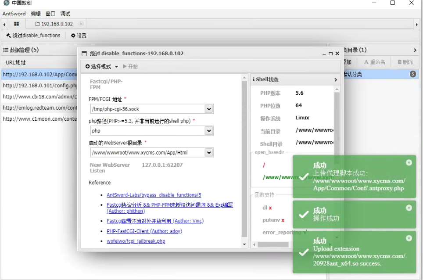Click the PHP版本 5.6 value

(299, 93)
